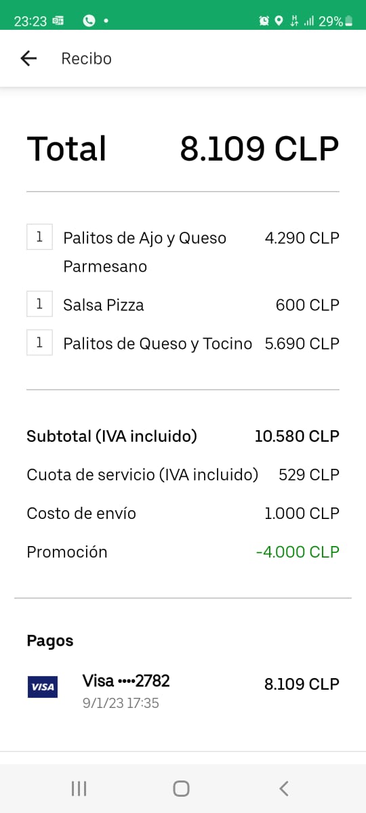This screenshot has width=366, height=813.
Task: Tap the Recibo header title
Action: (86, 59)
